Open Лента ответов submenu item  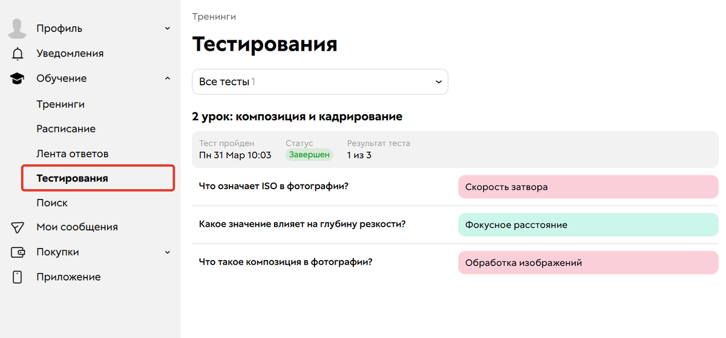coord(73,154)
